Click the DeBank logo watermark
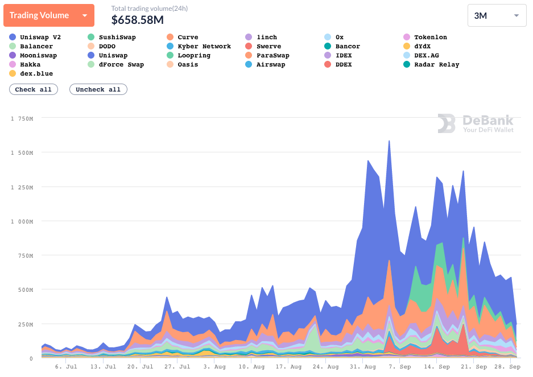This screenshot has height=377, width=533. click(476, 123)
